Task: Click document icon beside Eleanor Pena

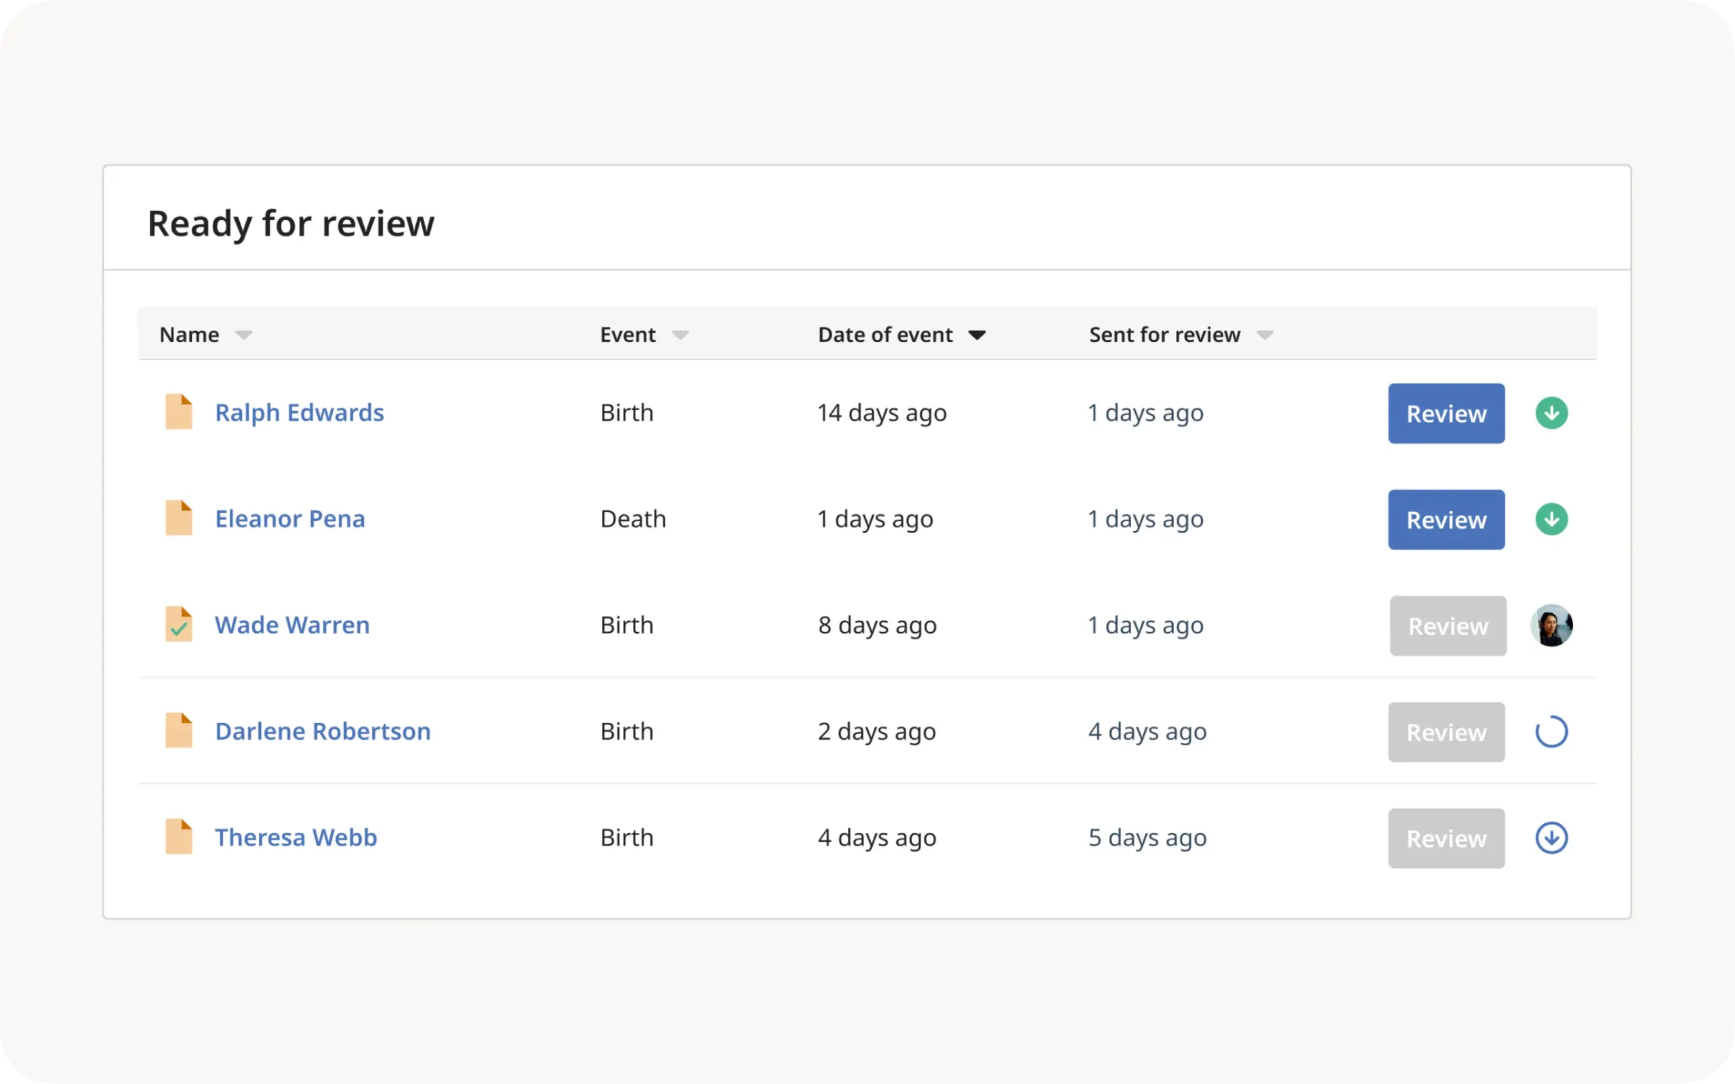Action: click(x=178, y=518)
